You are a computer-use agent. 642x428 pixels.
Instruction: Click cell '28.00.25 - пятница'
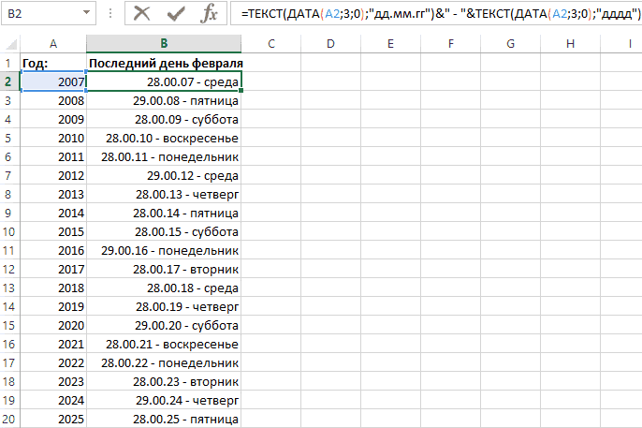pyautogui.click(x=164, y=419)
